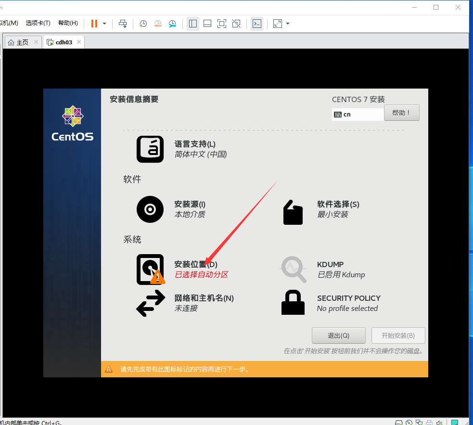Click the orange pause virtual machine button
The image size is (473, 425).
pos(94,24)
